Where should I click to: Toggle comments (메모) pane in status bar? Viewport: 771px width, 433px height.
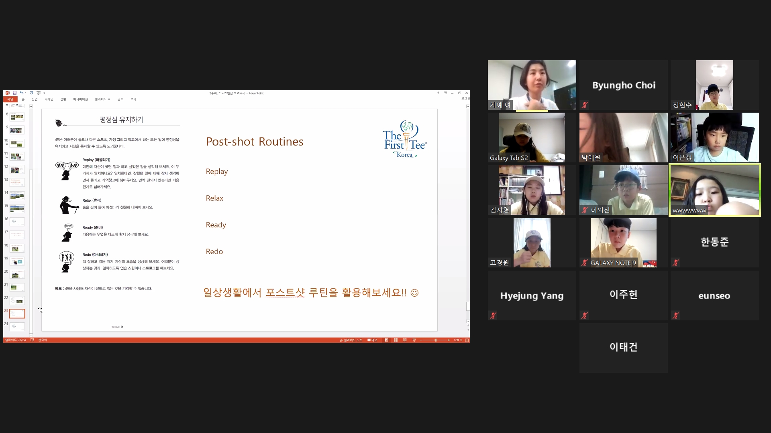372,340
